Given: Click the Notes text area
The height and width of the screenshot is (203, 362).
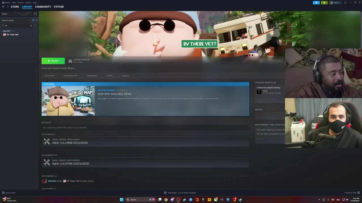Looking at the screenshot, I should 270,116.
